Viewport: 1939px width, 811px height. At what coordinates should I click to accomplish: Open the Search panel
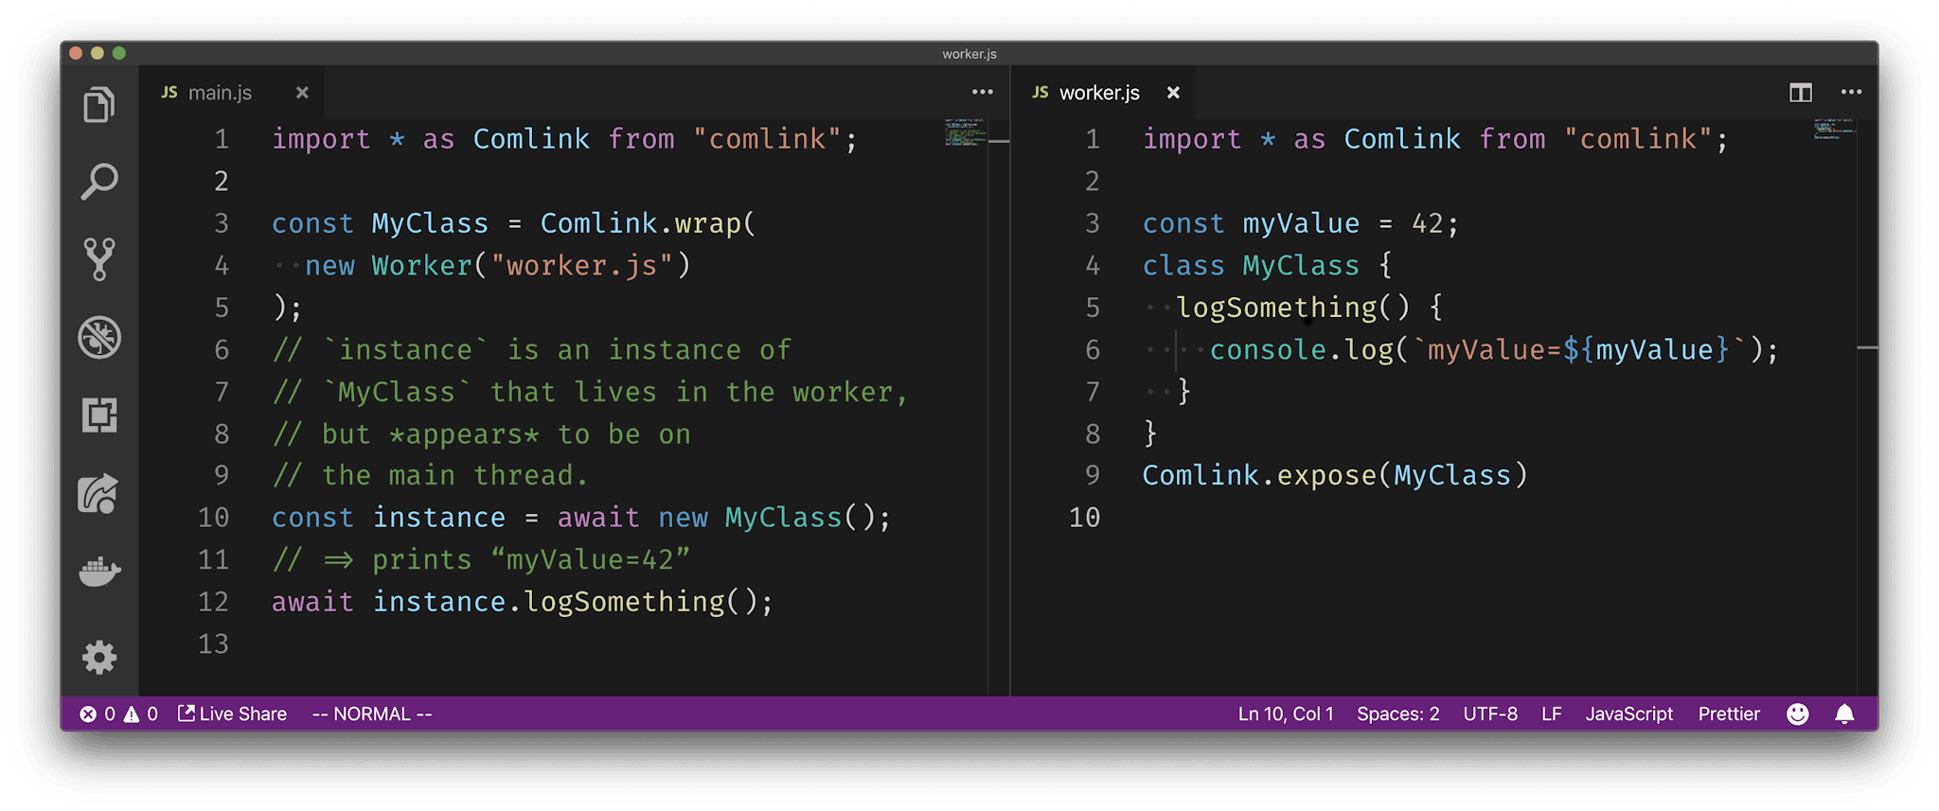coord(99,182)
